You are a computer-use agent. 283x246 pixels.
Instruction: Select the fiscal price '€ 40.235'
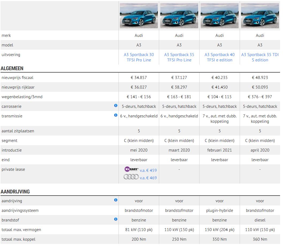click(220, 78)
